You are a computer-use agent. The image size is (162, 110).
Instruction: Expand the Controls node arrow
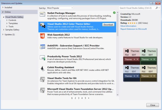[x=7, y=20]
